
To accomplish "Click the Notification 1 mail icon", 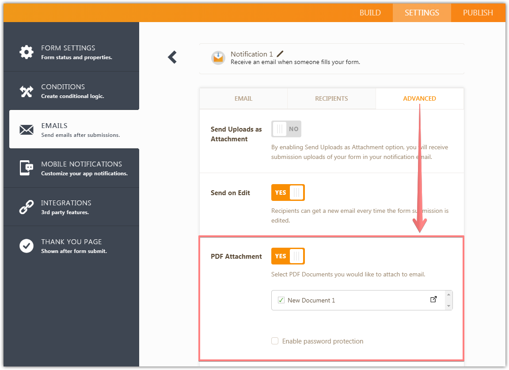I will point(218,57).
